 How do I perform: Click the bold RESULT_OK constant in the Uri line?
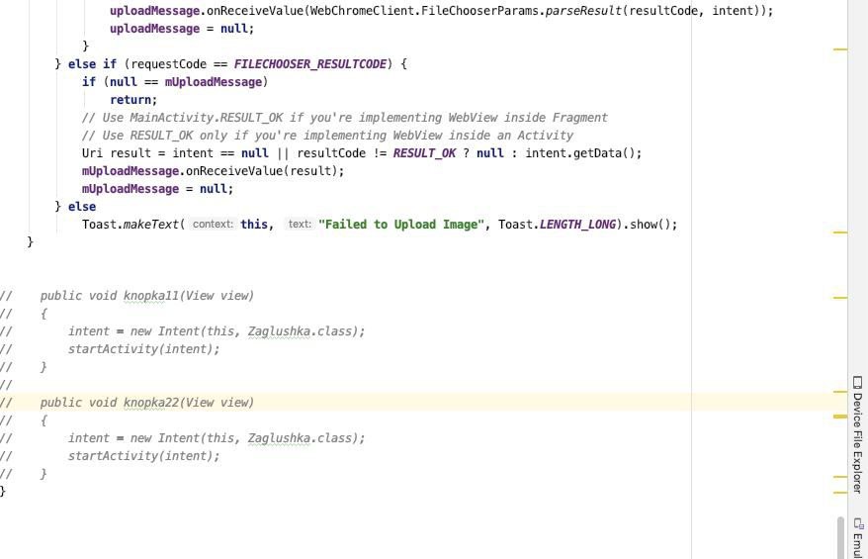click(424, 153)
